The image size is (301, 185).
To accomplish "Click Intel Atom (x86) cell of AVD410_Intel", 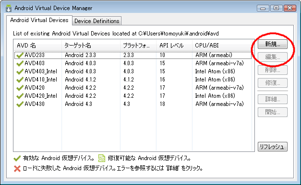I will 215,80.
